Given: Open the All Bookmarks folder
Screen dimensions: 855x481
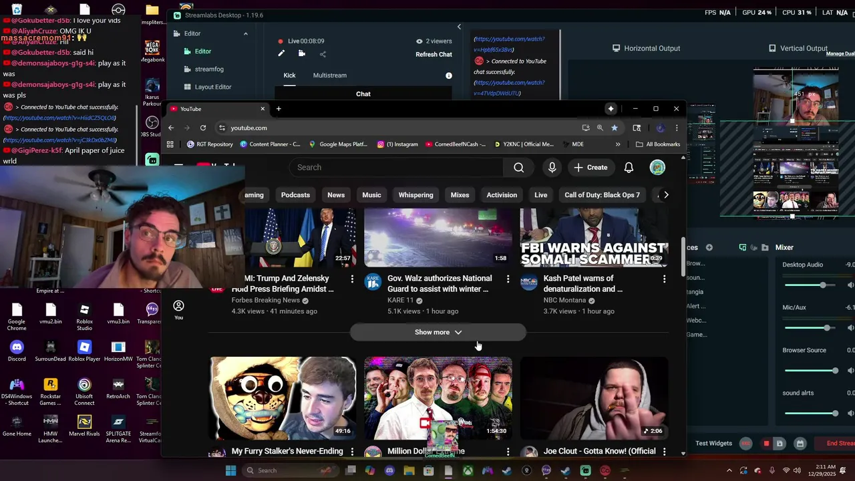Looking at the screenshot, I should tap(658, 144).
